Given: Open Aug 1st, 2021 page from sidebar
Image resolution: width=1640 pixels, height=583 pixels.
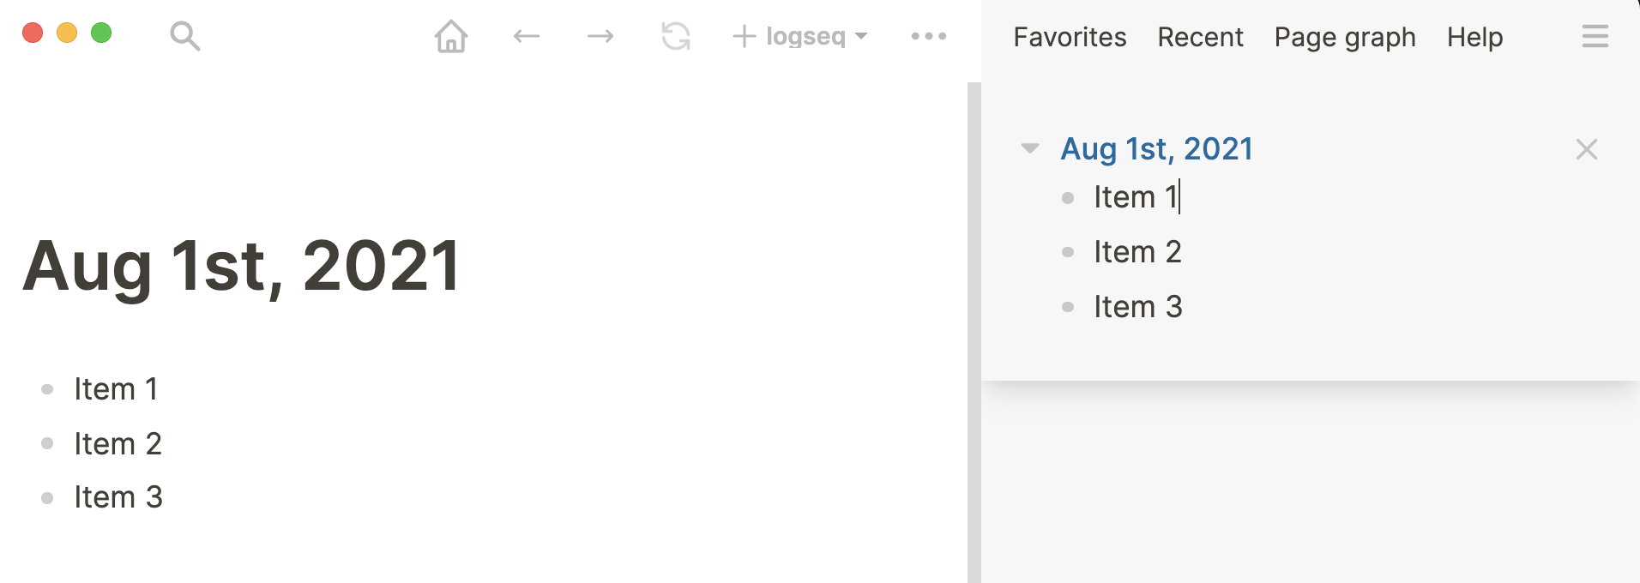Looking at the screenshot, I should [x=1157, y=147].
